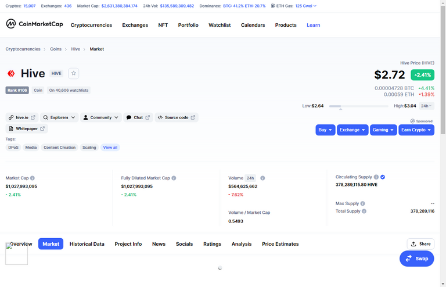Viewport: 446px width, 287px height.
Task: Open the Earn Crypto dropdown button
Action: click(x=416, y=130)
